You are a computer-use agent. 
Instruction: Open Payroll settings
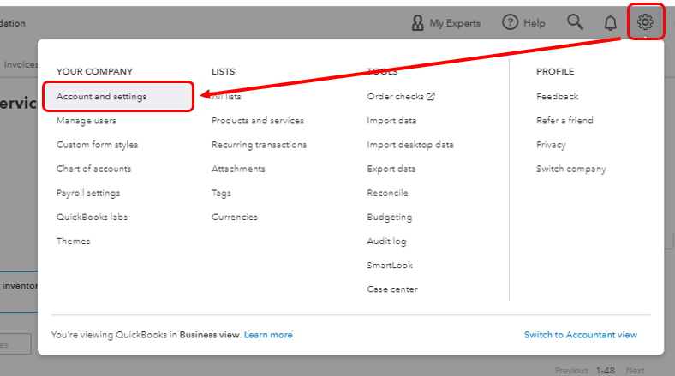pos(88,193)
